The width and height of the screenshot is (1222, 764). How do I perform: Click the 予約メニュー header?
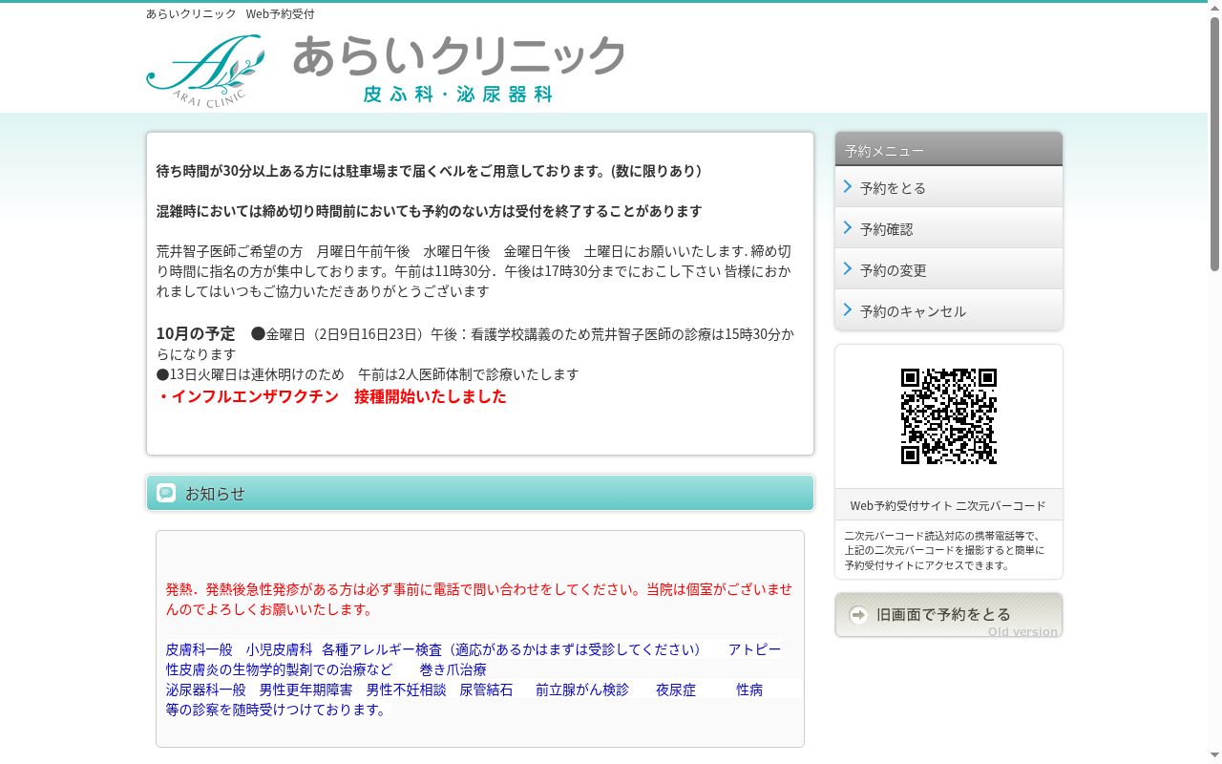949,150
